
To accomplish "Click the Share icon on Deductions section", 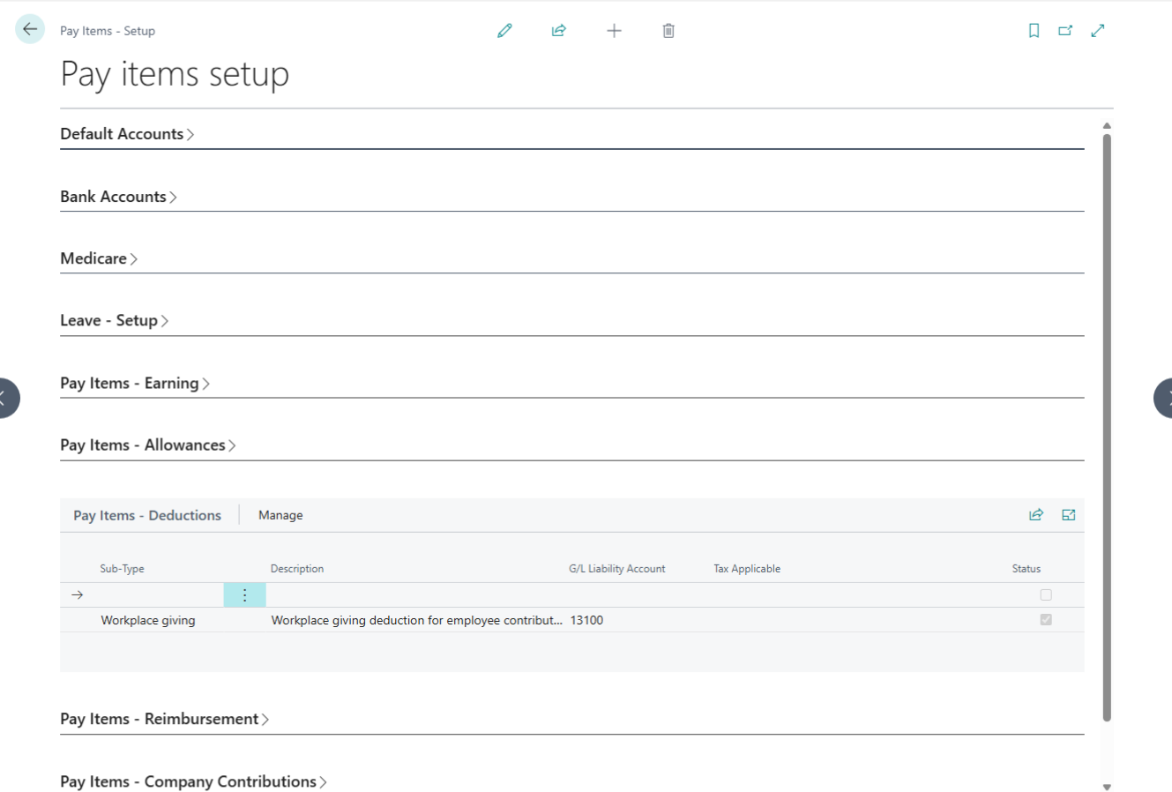I will (x=1036, y=514).
